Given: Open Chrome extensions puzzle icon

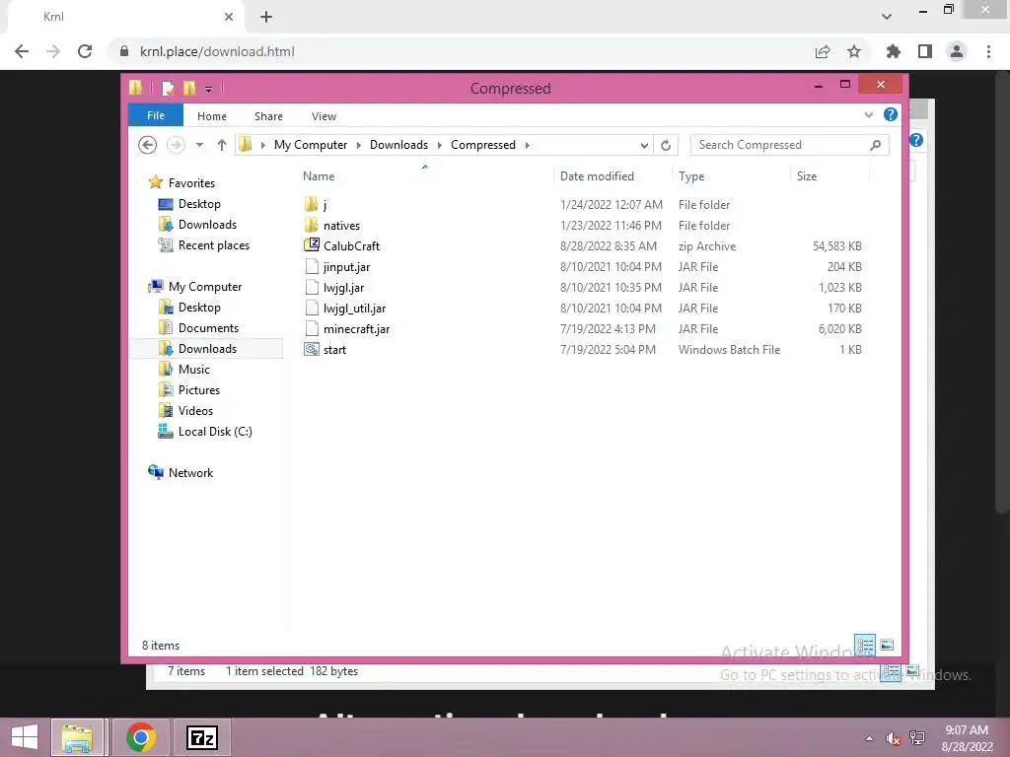Looking at the screenshot, I should pyautogui.click(x=893, y=51).
